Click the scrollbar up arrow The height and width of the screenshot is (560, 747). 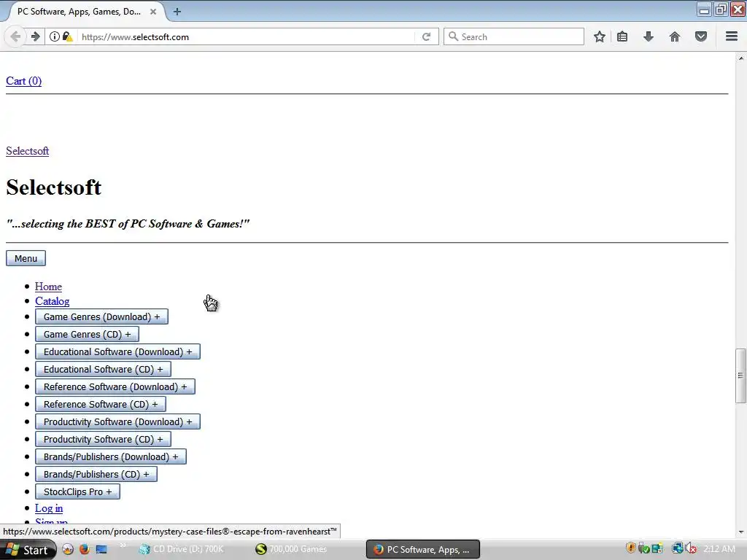click(741, 58)
